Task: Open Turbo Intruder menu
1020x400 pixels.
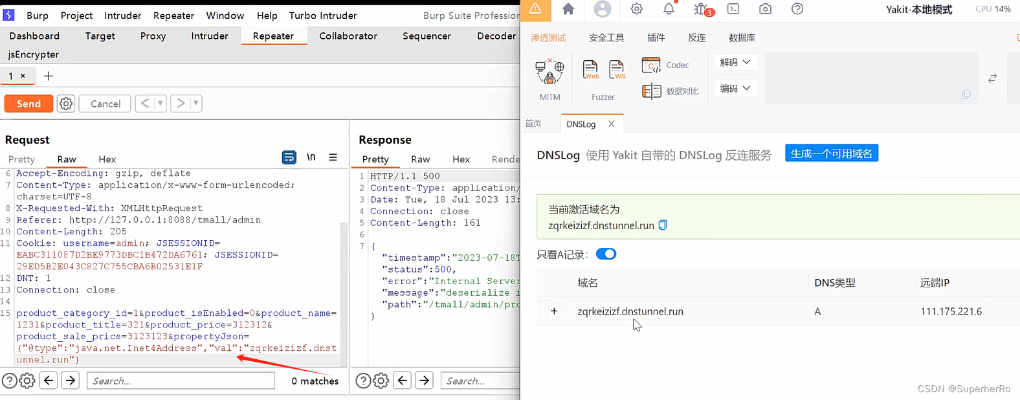Action: coord(323,16)
